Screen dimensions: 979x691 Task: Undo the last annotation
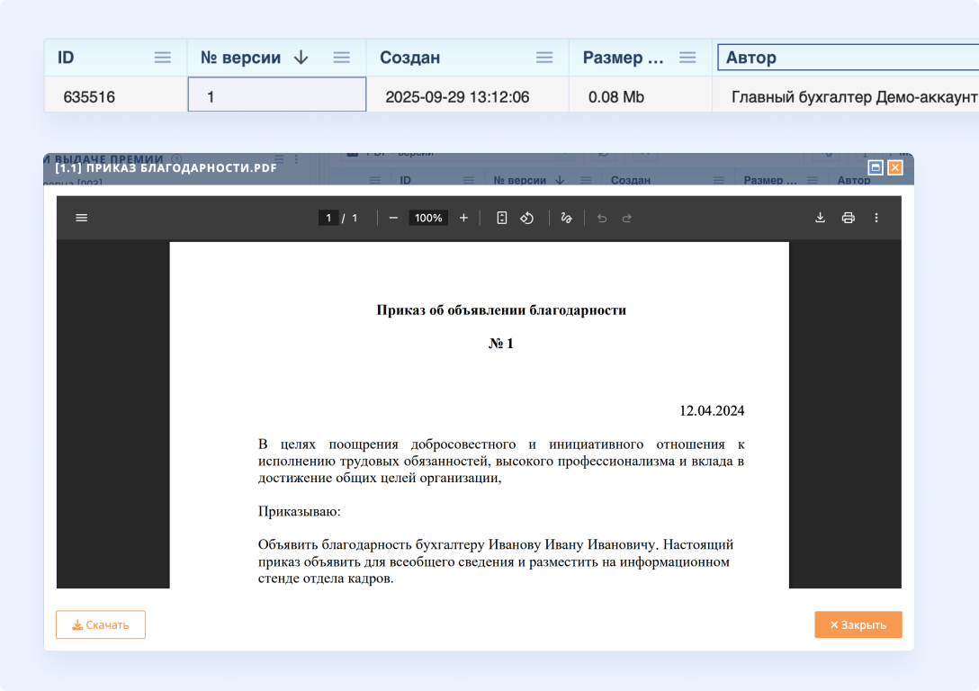click(x=601, y=217)
